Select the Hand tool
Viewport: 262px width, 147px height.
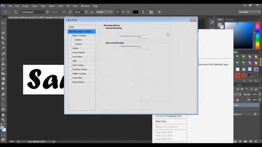click(x=3, y=115)
